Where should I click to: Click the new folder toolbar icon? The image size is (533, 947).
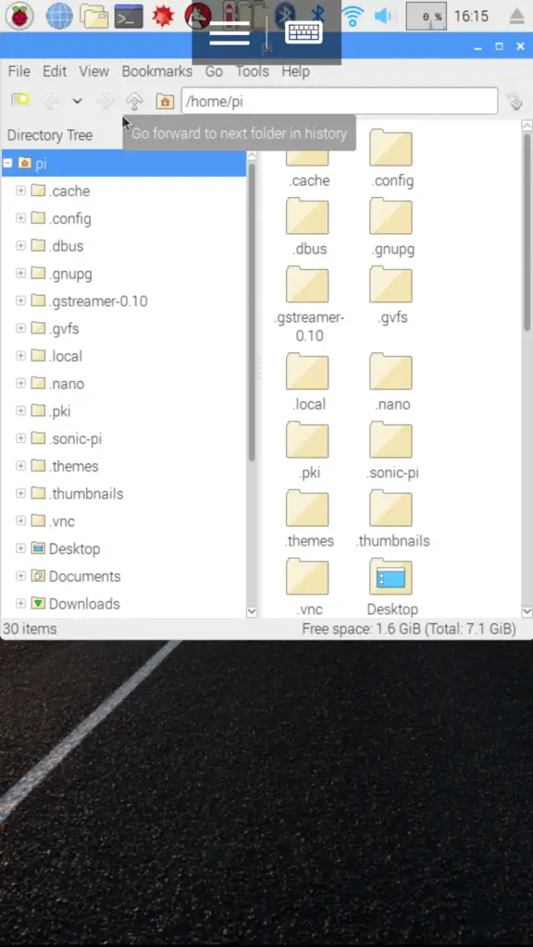20,101
